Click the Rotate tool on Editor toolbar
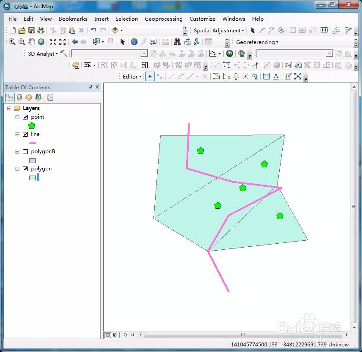This screenshot has height=352, width=362. click(x=255, y=76)
